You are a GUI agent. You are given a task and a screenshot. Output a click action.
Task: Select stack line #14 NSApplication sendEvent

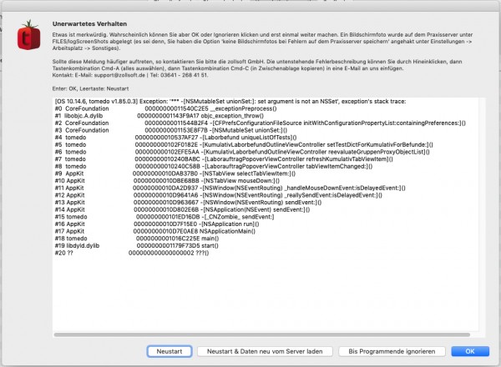pos(182,209)
